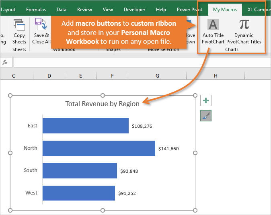
Task: Click the chart's top-left resize handle
Action: coord(10,95)
